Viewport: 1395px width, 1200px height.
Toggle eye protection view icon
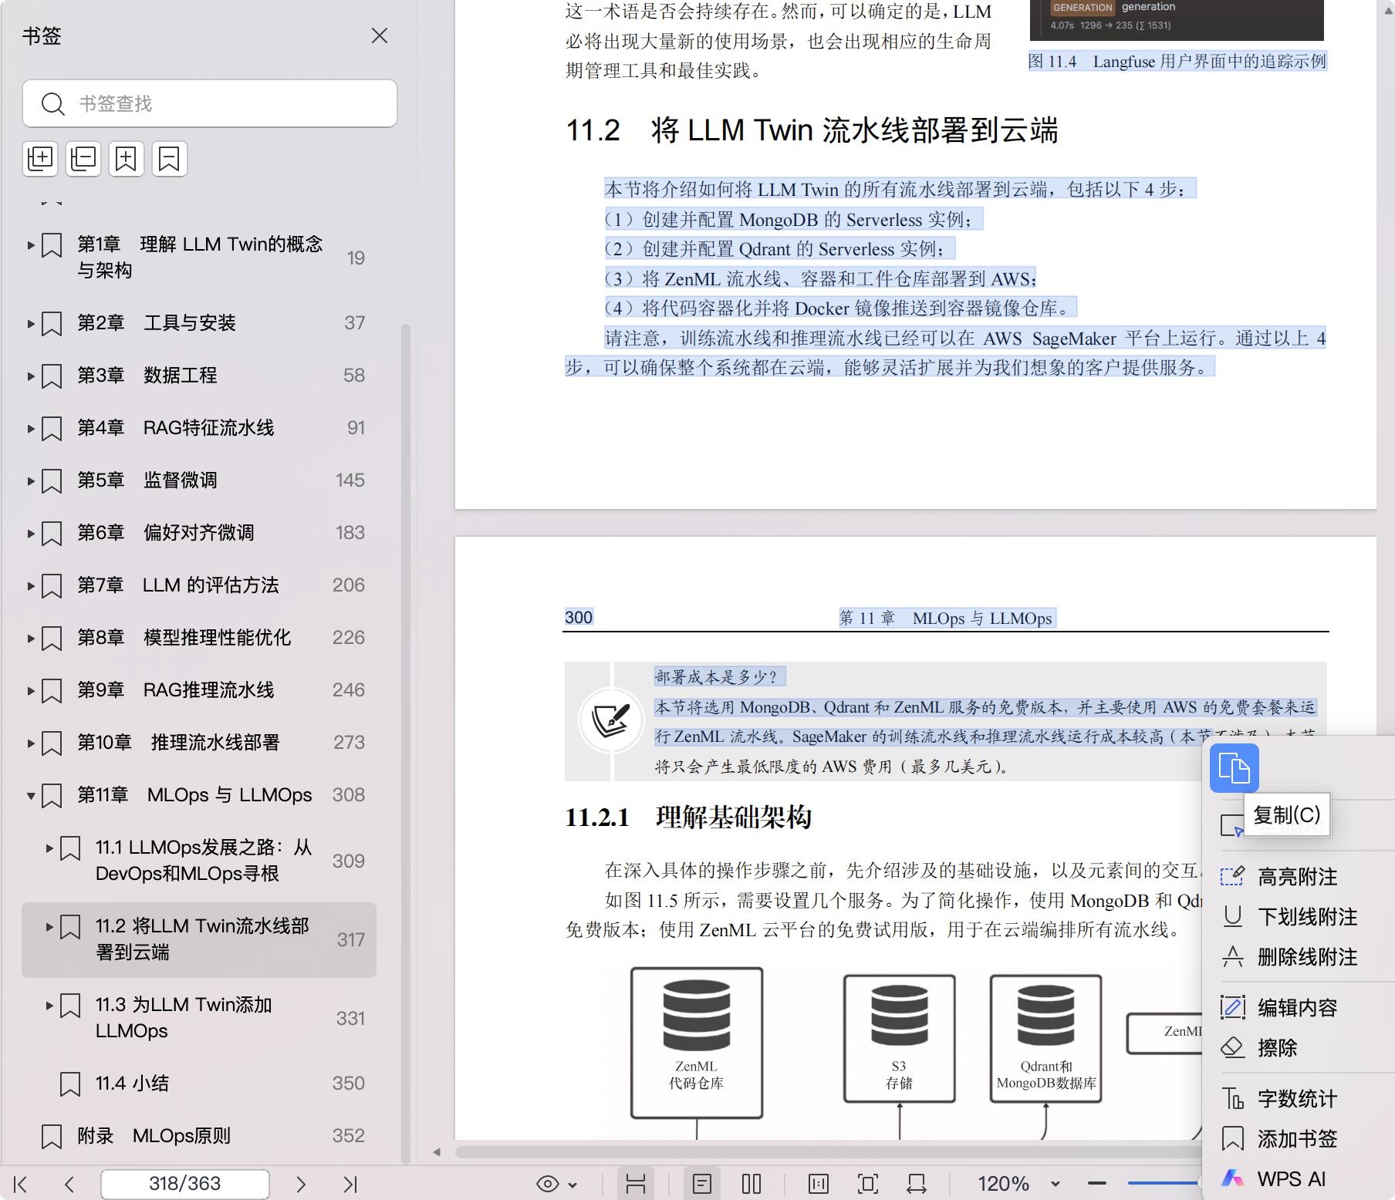coord(548,1184)
